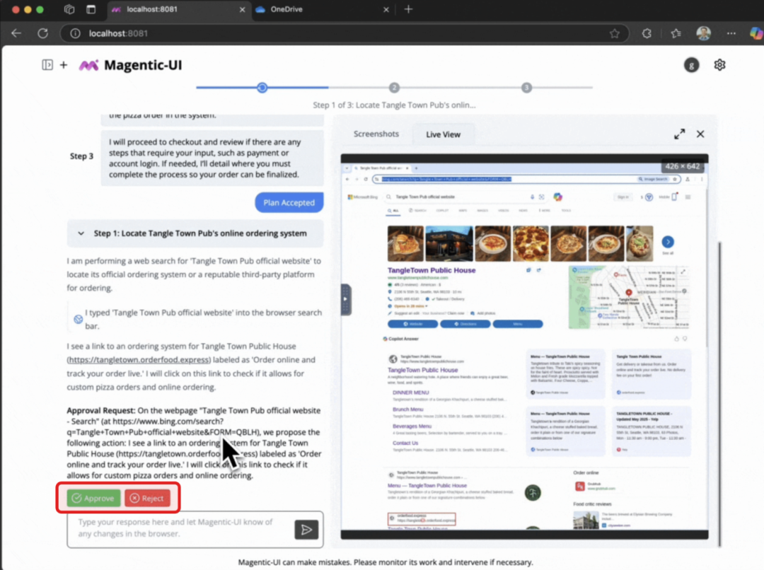Reject the proposed action
Image resolution: width=764 pixels, height=570 pixels.
pos(147,498)
